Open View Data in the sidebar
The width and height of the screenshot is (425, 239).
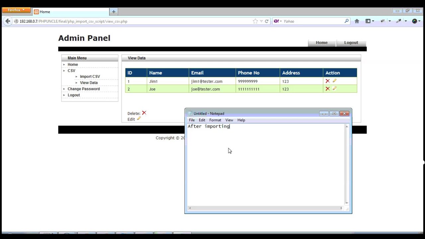tap(89, 83)
